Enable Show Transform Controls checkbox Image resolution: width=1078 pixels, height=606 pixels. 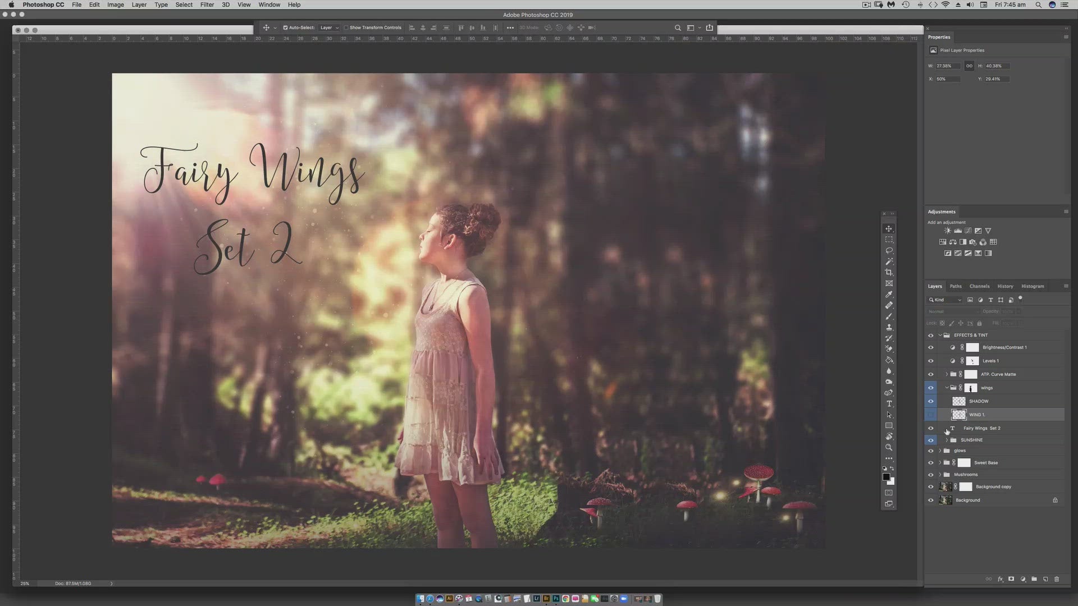pos(346,27)
